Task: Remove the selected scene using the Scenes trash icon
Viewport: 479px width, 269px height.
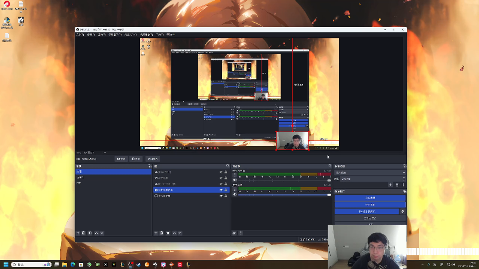Action: click(83, 233)
